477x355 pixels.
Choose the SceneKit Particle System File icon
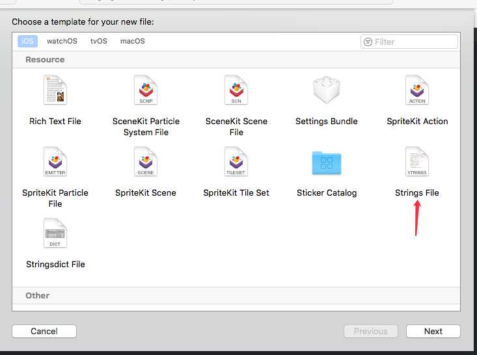pos(146,90)
